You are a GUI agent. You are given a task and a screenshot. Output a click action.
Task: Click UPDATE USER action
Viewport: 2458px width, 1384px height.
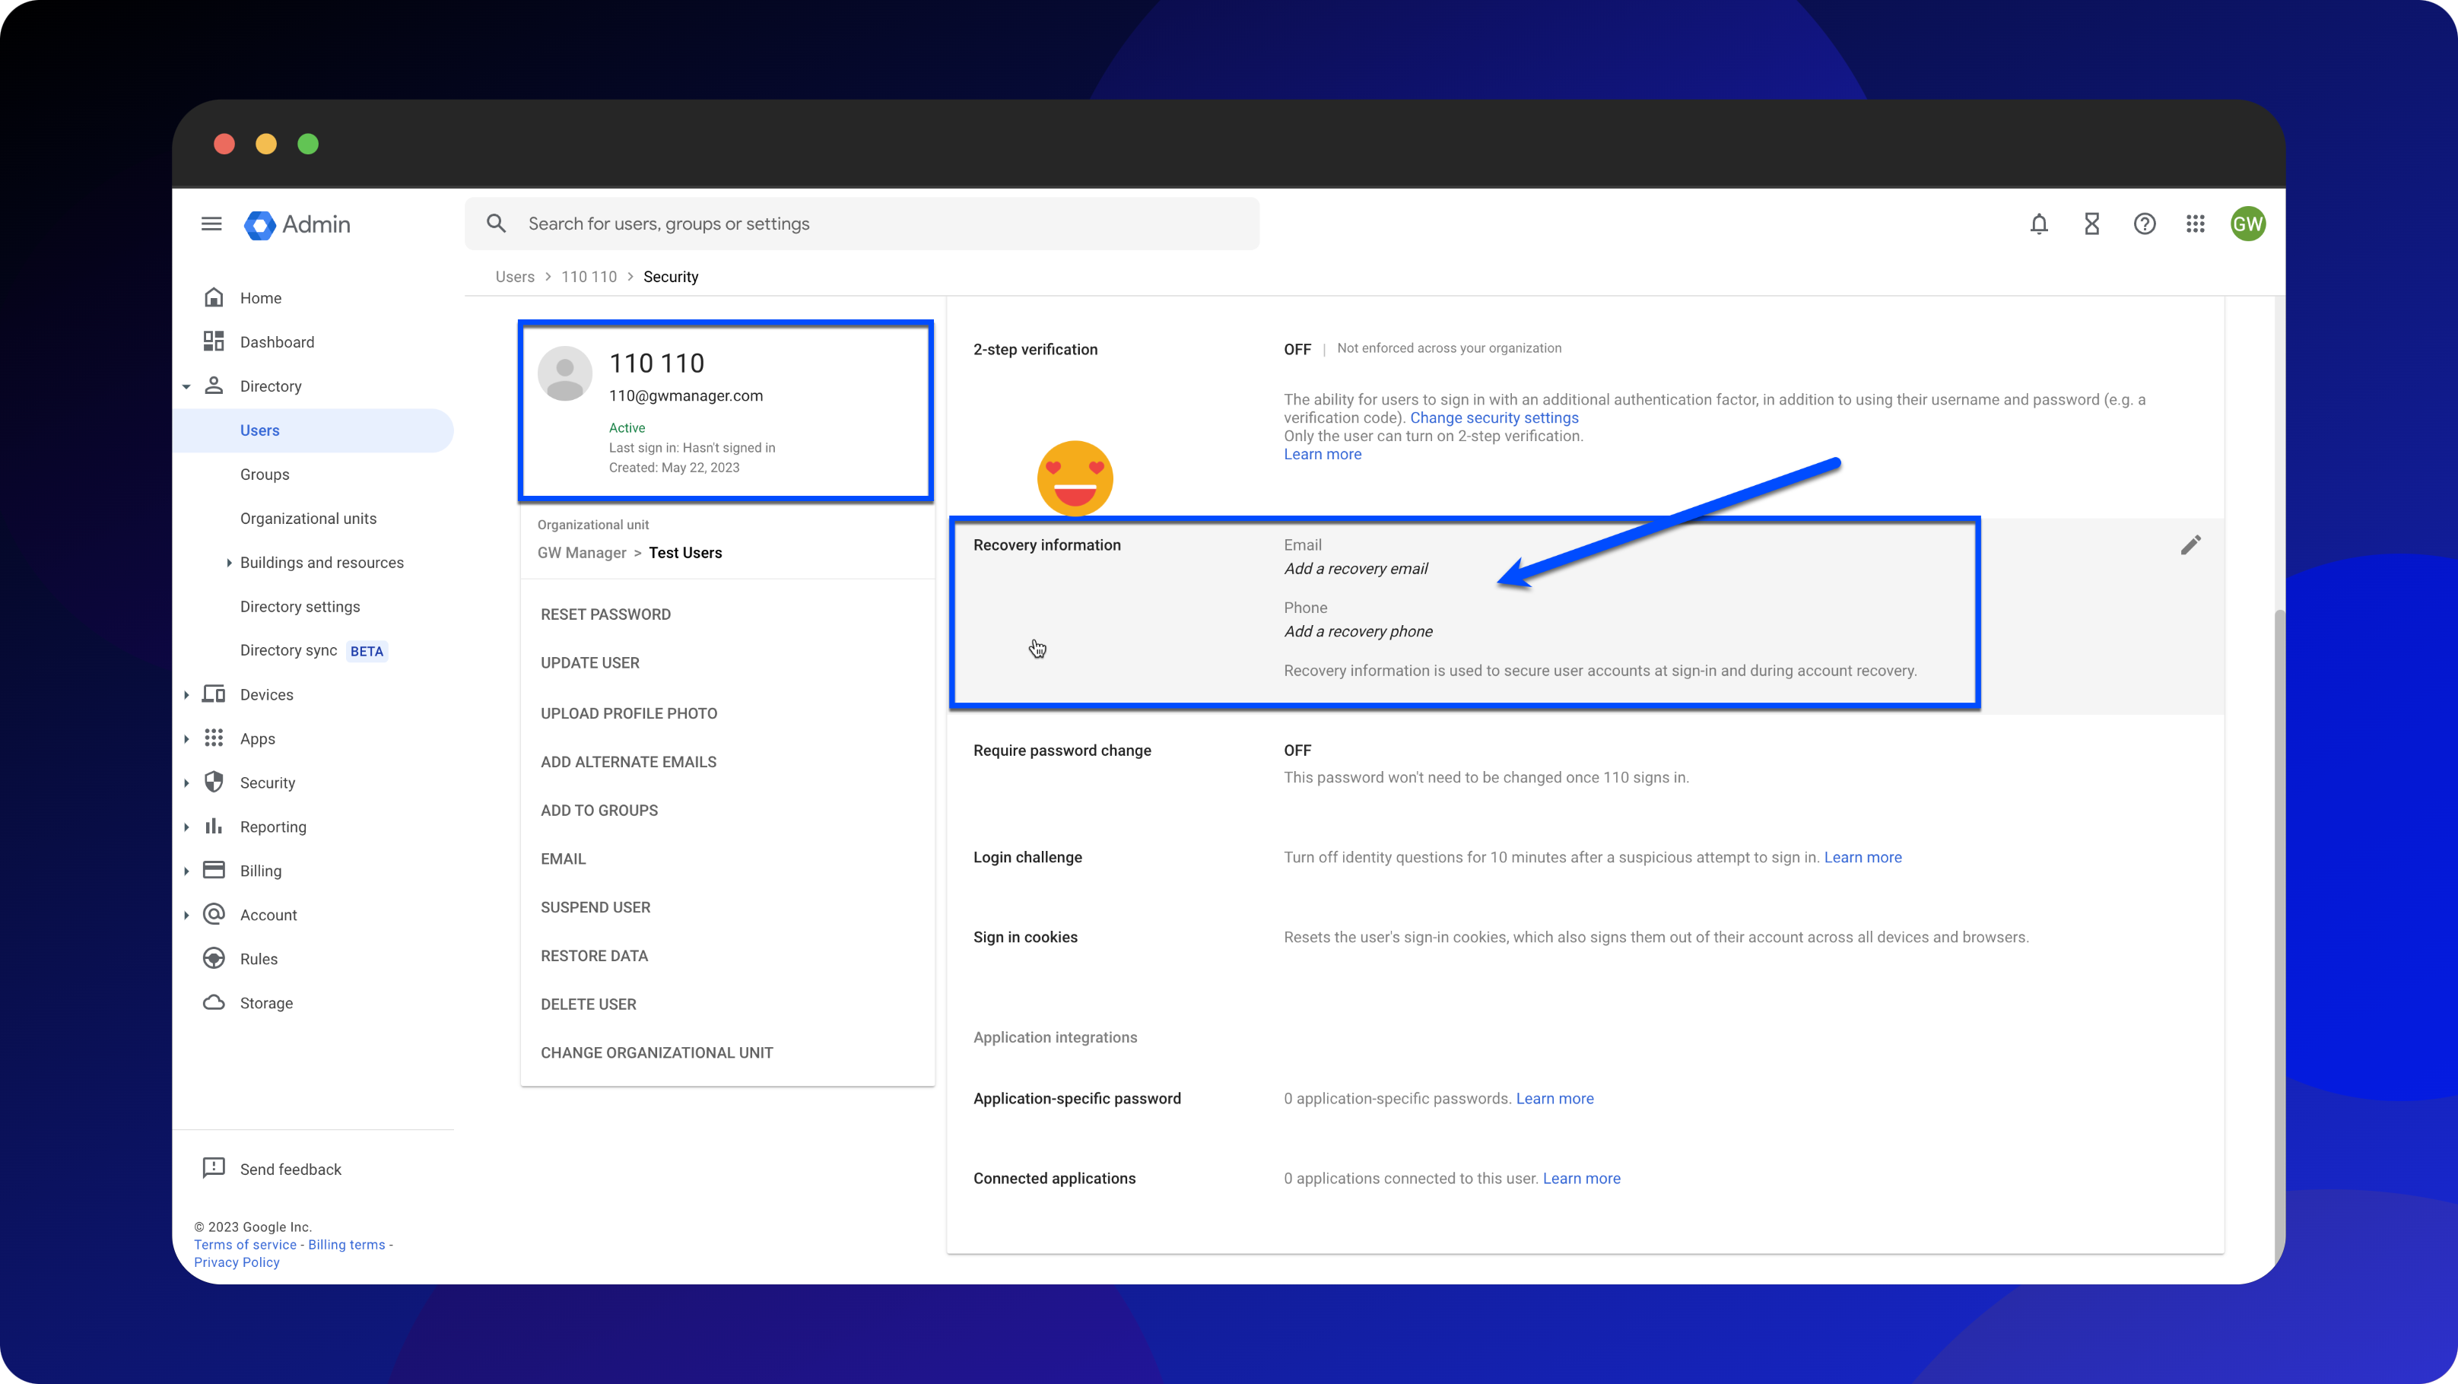coord(589,663)
